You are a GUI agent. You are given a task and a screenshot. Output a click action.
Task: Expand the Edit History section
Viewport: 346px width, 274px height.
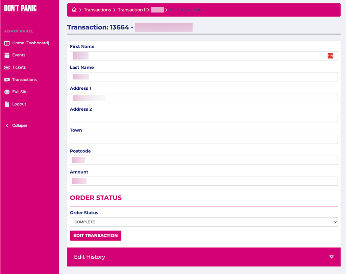click(331, 257)
